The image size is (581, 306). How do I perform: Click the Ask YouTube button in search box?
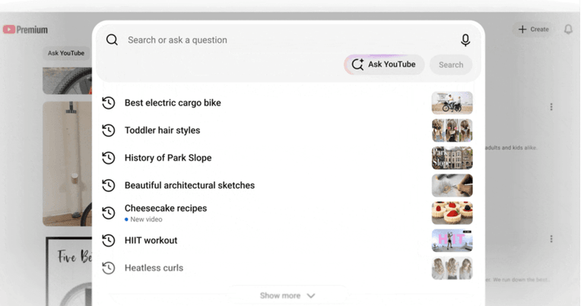(x=384, y=65)
